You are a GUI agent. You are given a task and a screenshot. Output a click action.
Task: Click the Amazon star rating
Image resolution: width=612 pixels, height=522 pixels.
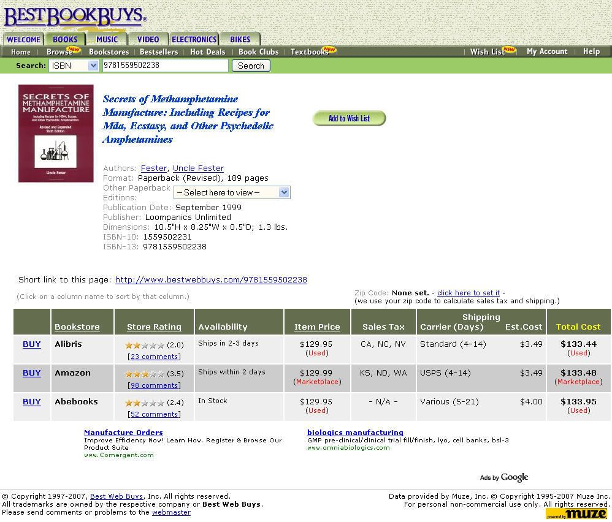(145, 374)
